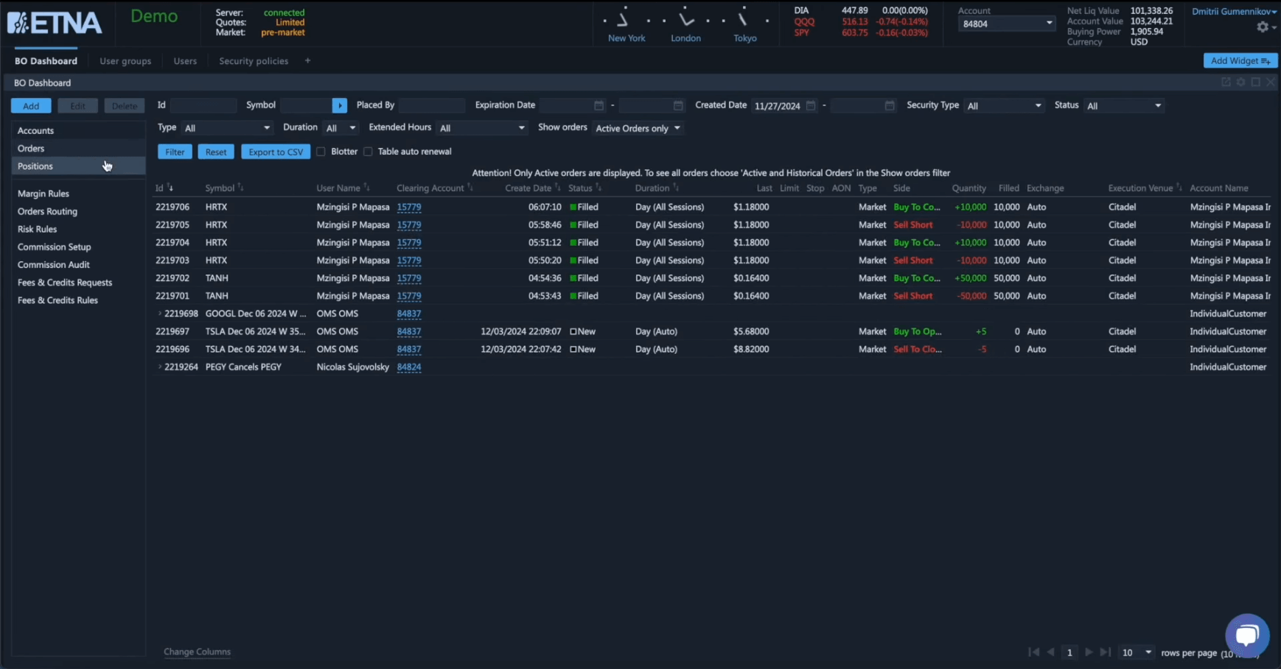Screen dimensions: 1281x669
Task: Pop out the BO Dashboard widget
Action: click(1226, 82)
